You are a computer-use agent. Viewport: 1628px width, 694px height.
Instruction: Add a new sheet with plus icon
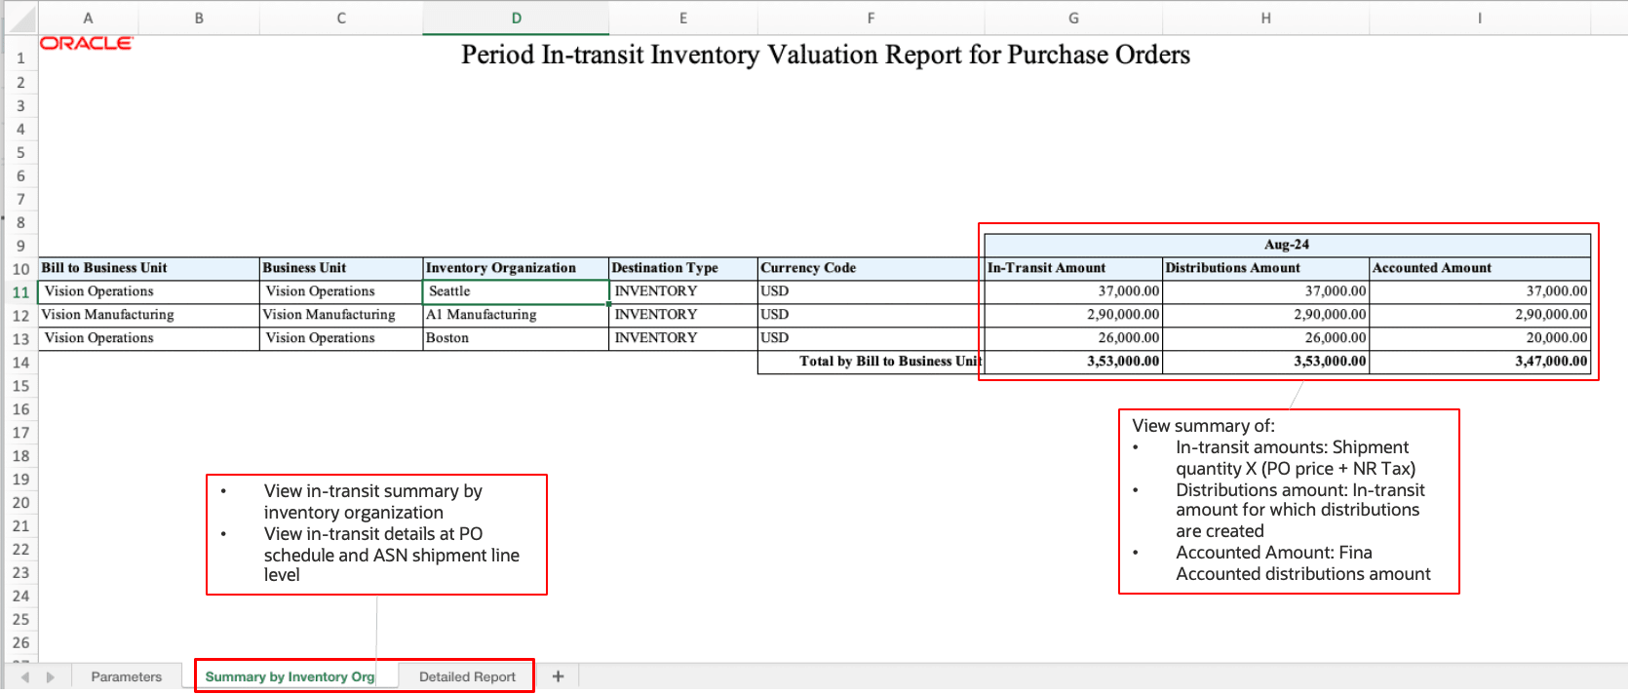coord(558,676)
